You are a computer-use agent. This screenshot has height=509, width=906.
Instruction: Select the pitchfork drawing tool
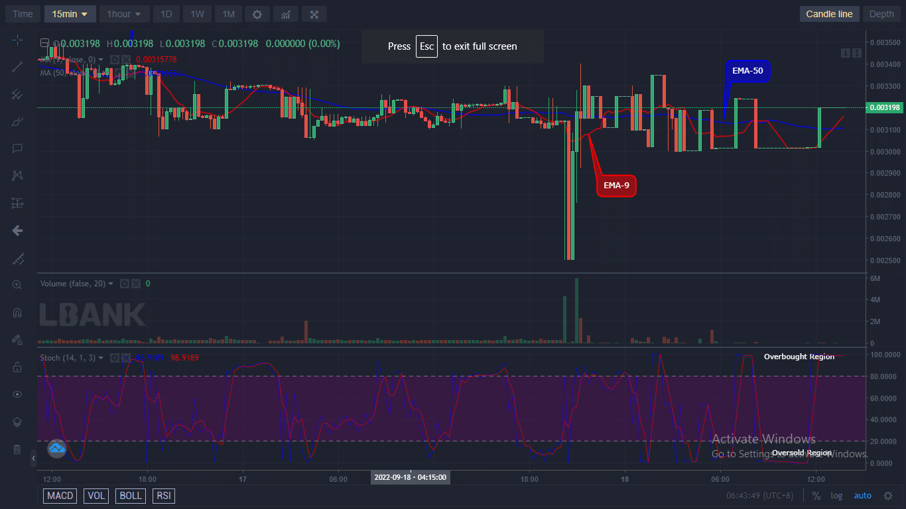(17, 94)
